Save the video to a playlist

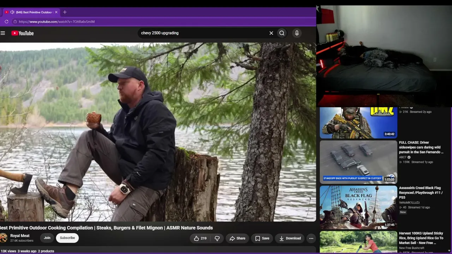262,238
